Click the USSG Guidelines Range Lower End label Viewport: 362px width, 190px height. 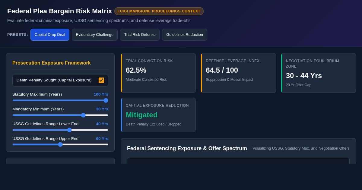click(46, 124)
